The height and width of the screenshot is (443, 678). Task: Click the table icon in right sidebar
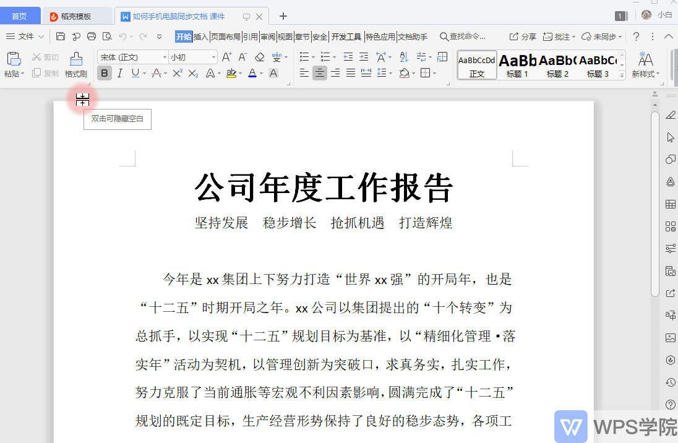(x=670, y=204)
